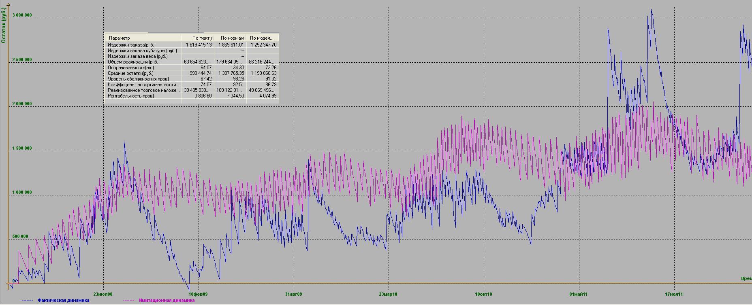Click the 23мар10 date on time axis
Image resolution: width=752 pixels, height=305 pixels.
point(388,294)
